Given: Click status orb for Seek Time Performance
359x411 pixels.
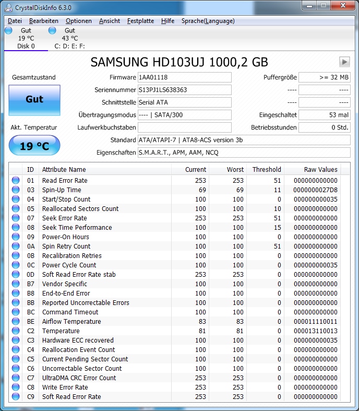Looking at the screenshot, I should [x=16, y=227].
